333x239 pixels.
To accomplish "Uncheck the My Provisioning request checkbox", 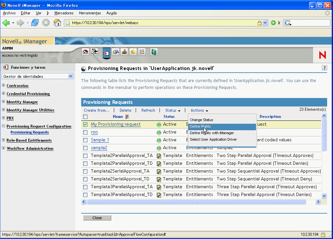I will pyautogui.click(x=85, y=124).
